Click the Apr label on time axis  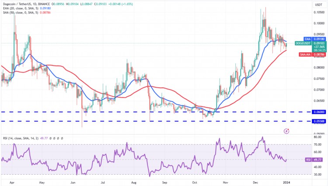12,183
